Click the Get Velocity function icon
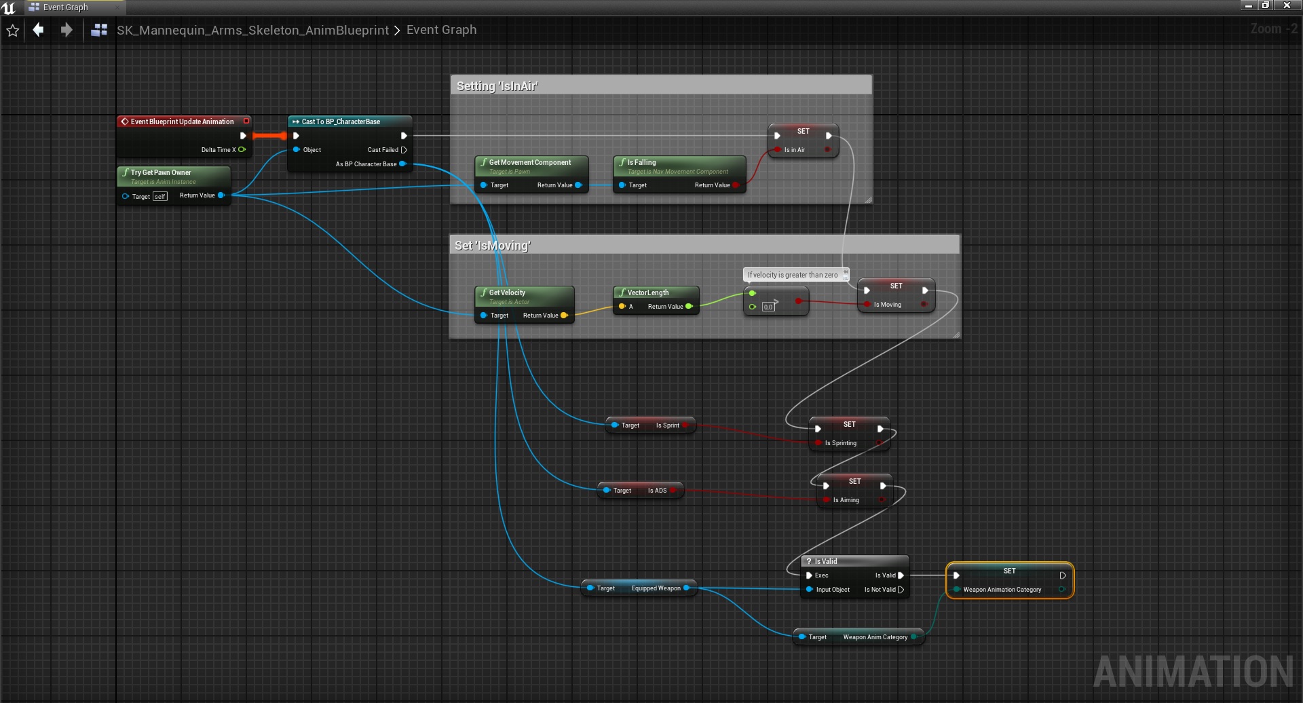 483,292
